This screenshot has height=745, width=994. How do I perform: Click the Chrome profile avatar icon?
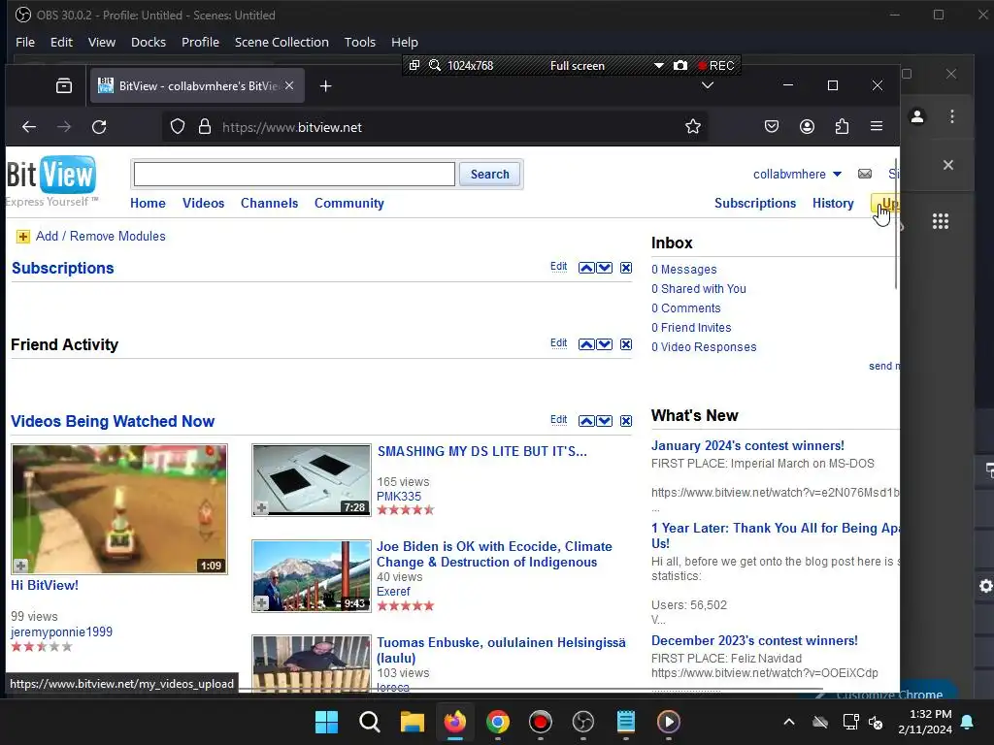pos(917,116)
